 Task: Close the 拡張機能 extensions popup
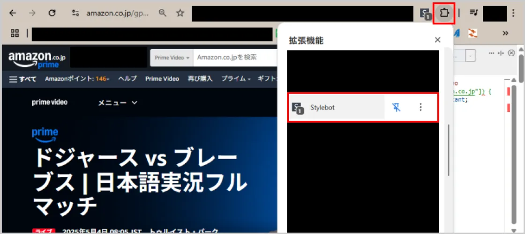tap(437, 40)
